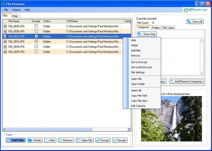
Task: Click the Remove tool button
Action: pyautogui.click(x=66, y=140)
